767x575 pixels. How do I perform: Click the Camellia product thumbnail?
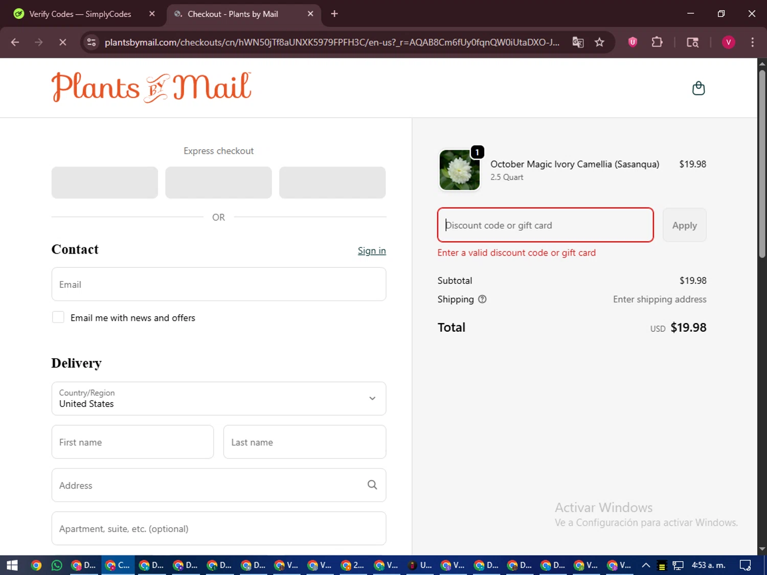(460, 170)
